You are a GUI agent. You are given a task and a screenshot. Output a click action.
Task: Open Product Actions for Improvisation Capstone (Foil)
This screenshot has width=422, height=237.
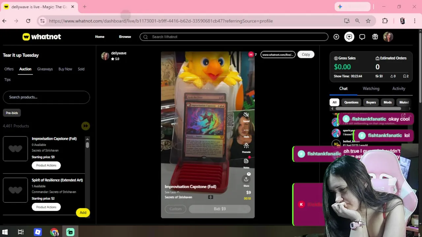46,165
